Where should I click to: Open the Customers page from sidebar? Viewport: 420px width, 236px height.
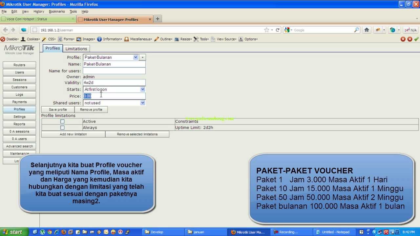click(19, 87)
